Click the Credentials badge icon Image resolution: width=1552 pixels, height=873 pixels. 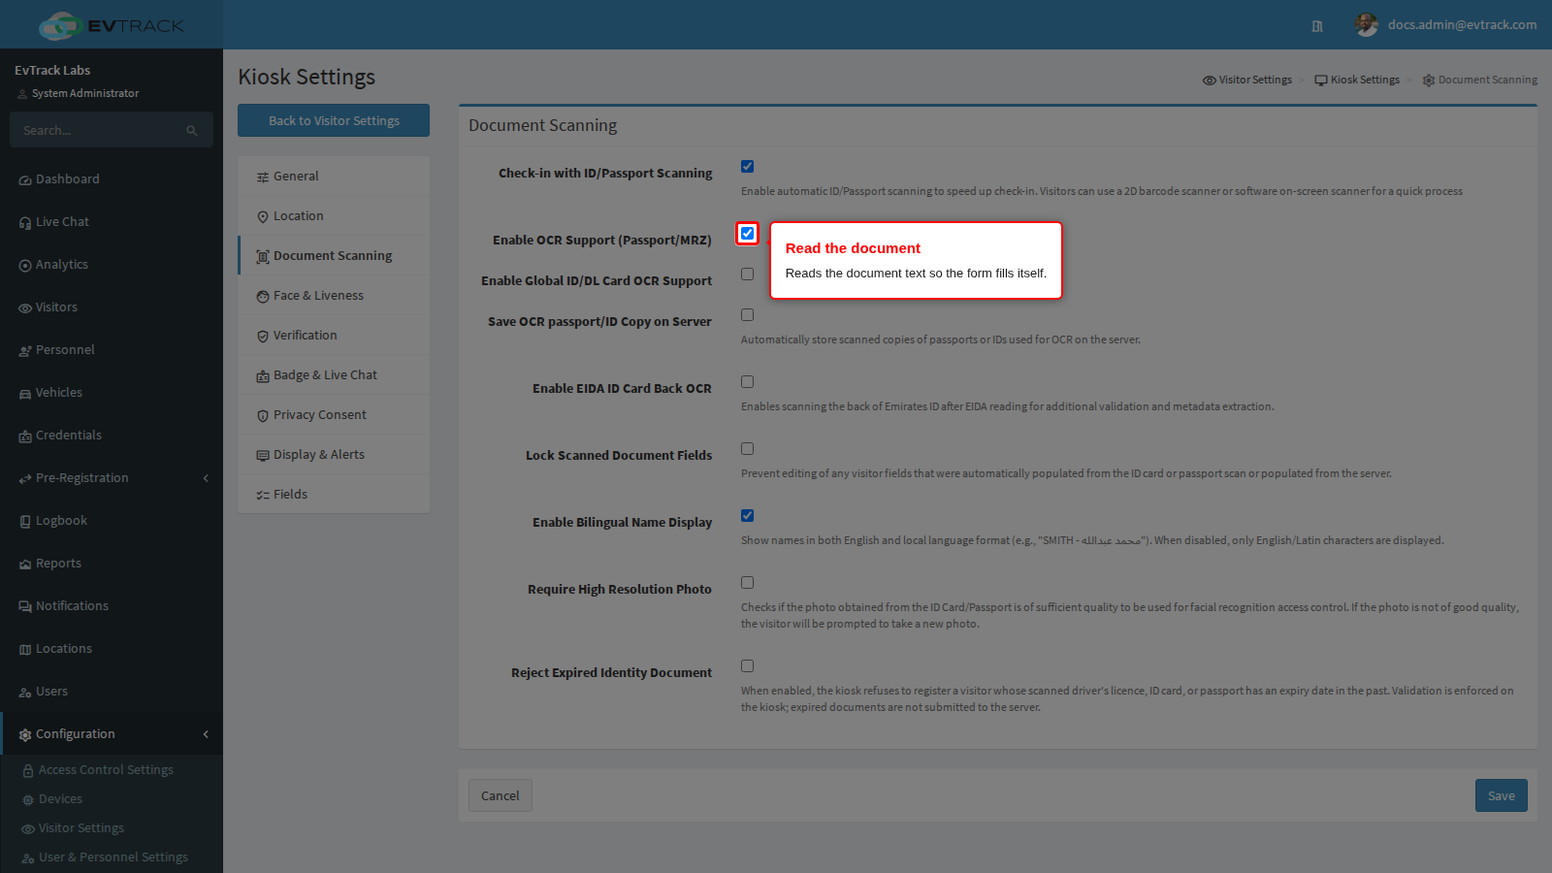click(25, 436)
